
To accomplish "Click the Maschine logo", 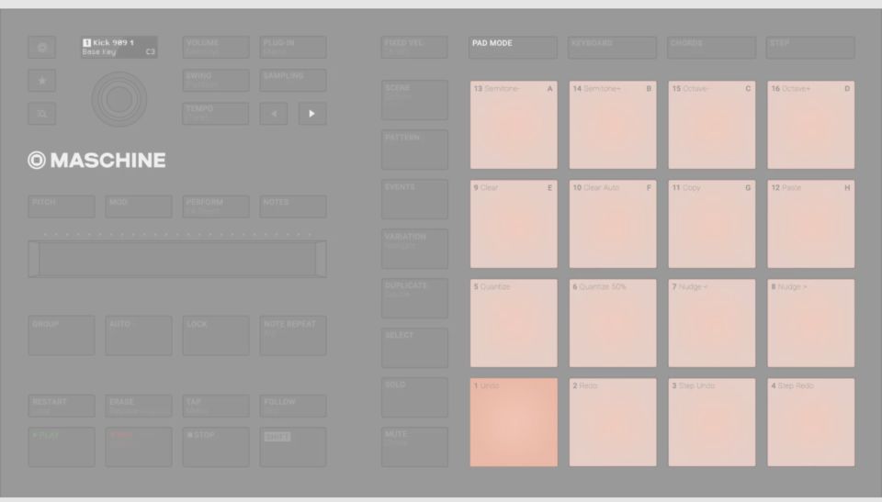I will point(97,161).
